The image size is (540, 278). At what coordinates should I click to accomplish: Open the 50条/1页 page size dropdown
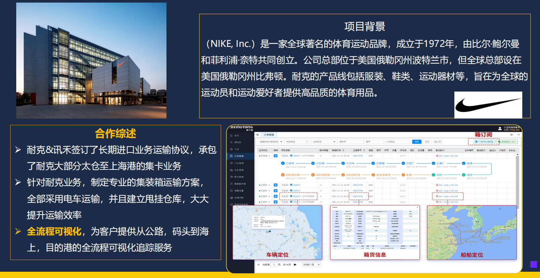(312, 265)
